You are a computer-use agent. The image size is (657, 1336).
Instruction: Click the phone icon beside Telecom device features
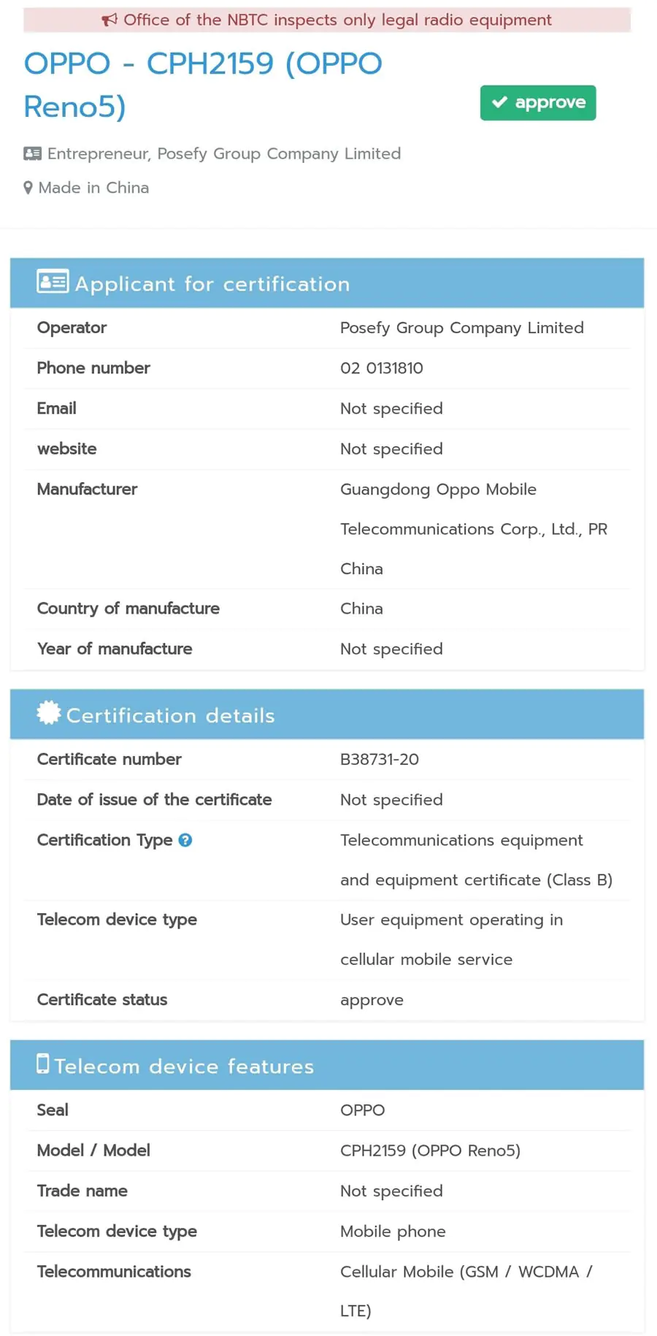pos(43,1064)
